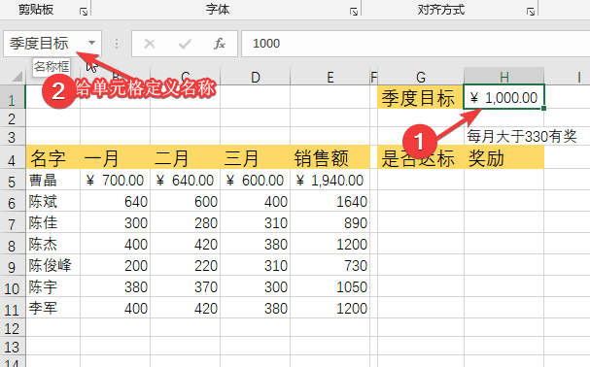Select row 2 header
The height and width of the screenshot is (367, 590).
point(12,118)
